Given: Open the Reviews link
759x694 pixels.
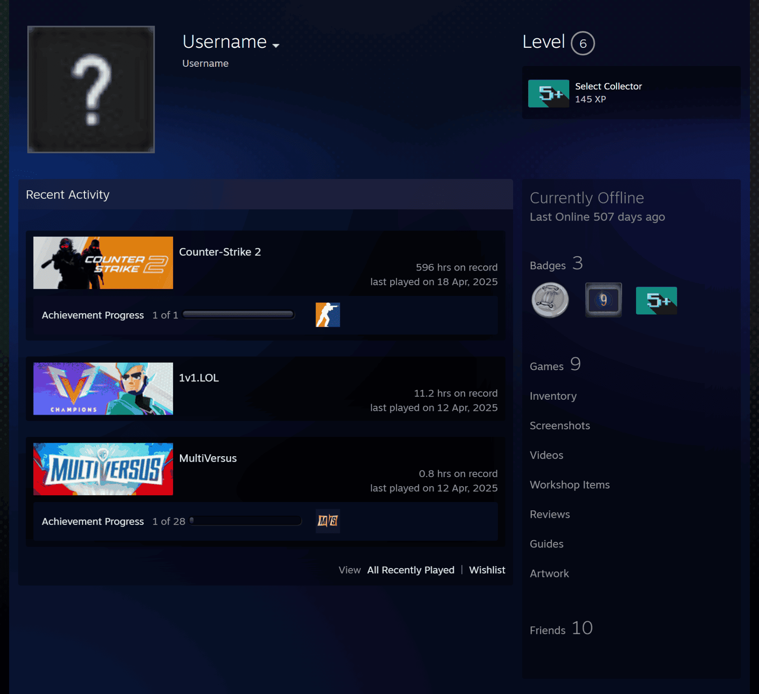Looking at the screenshot, I should (x=550, y=514).
